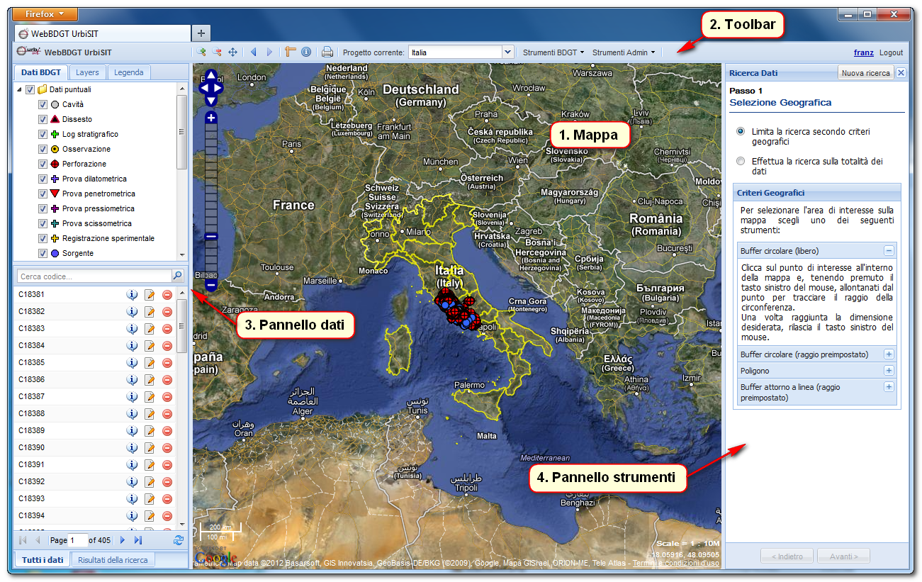Expand Buffer circolare (raggio preimpostato)
This screenshot has width=922, height=582.
pos(889,354)
